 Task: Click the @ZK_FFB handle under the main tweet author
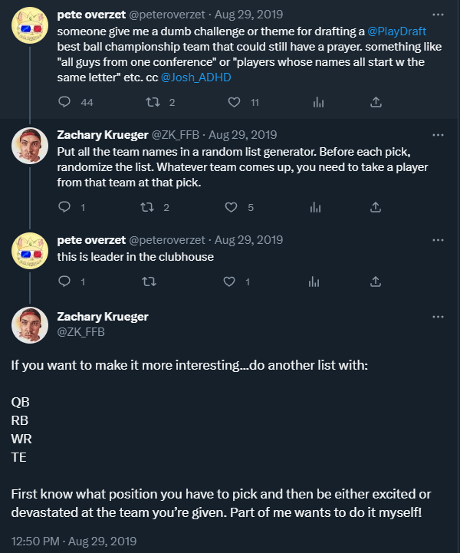pyautogui.click(x=80, y=332)
